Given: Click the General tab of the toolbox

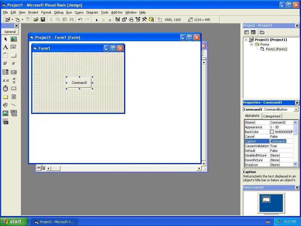Looking at the screenshot, I should (10, 32).
